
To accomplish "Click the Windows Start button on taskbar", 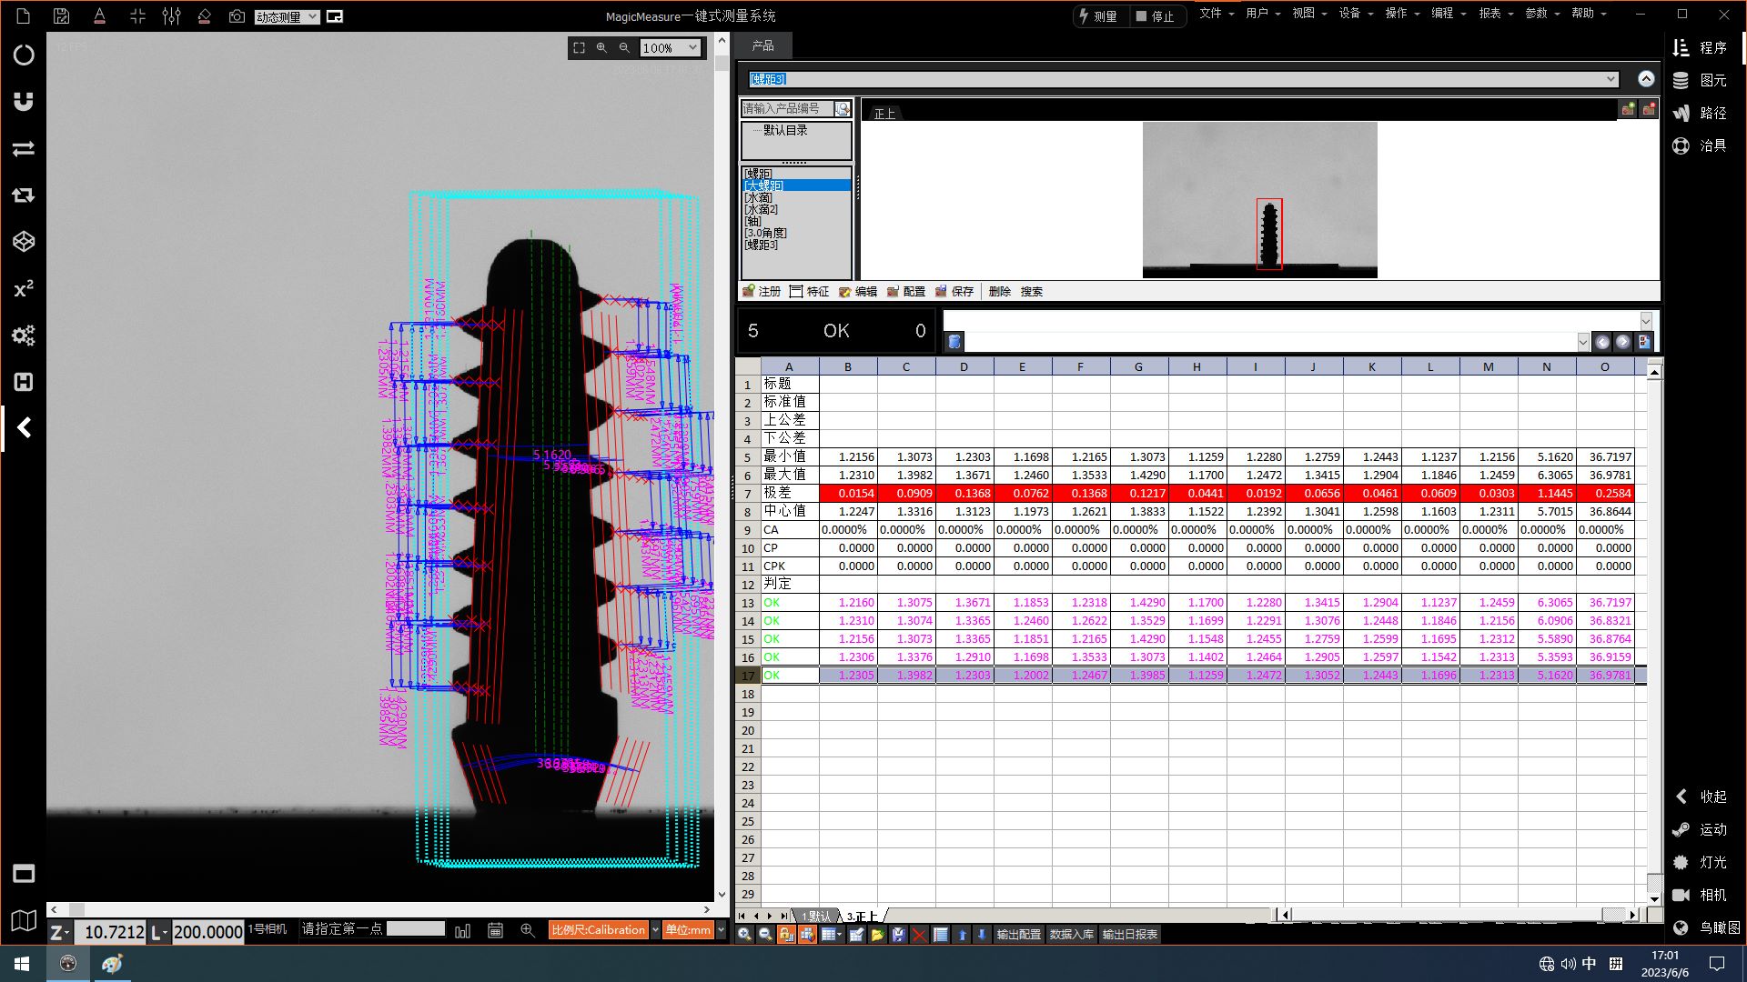I will click(22, 964).
